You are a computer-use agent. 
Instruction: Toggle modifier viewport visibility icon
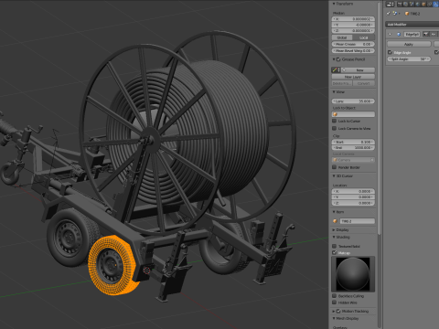[x=434, y=34]
